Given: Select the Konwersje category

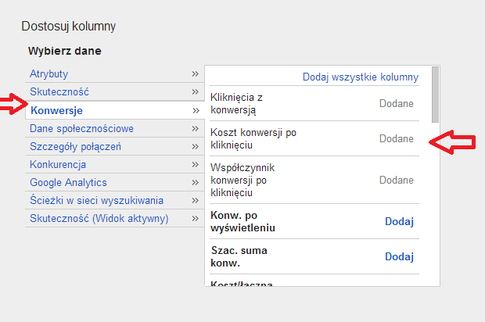Looking at the screenshot, I should click(x=56, y=110).
